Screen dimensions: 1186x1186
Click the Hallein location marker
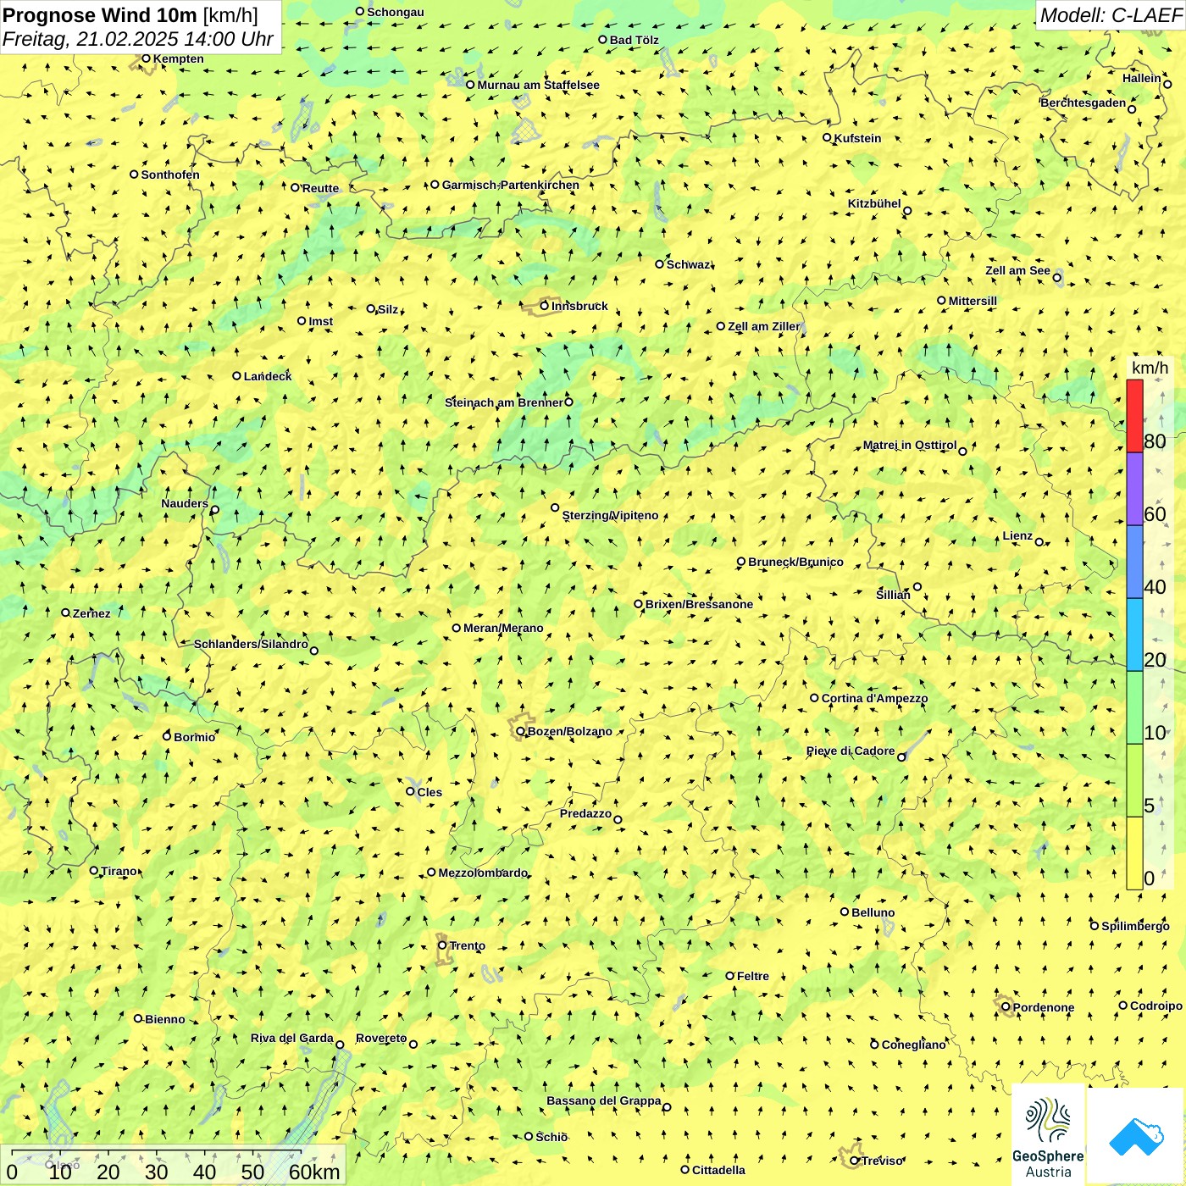click(x=1167, y=84)
